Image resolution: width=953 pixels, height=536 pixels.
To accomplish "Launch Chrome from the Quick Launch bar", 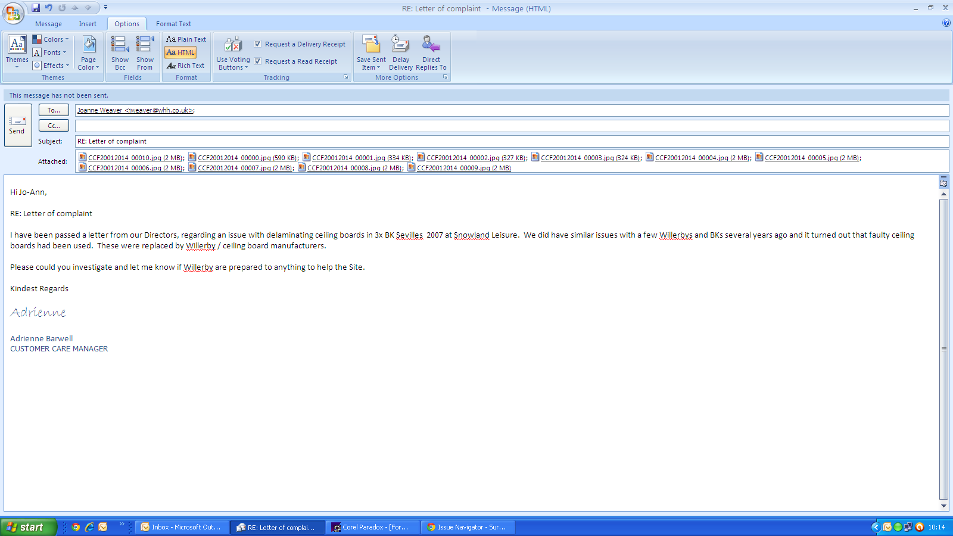I will tap(76, 527).
